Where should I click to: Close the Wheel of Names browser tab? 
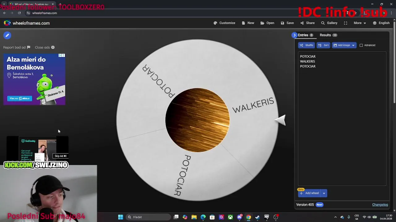point(53,4)
